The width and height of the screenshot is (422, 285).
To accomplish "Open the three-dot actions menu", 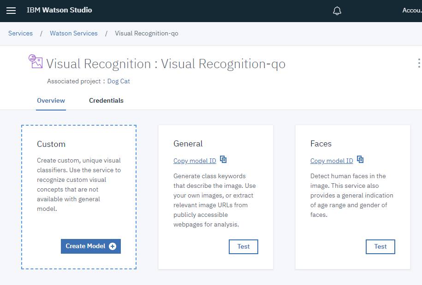I will click(x=419, y=63).
